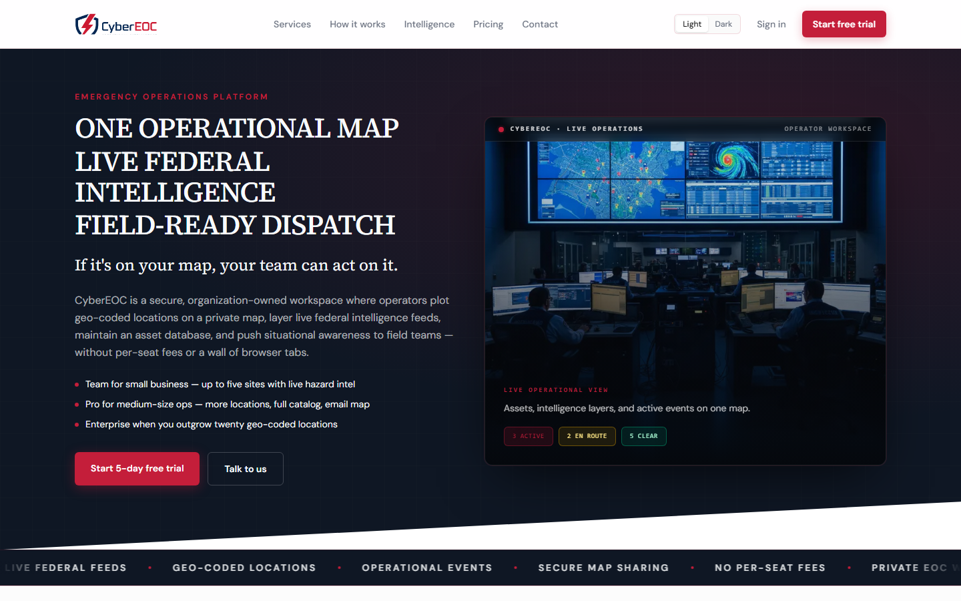Switch theme to Light mode

point(692,24)
